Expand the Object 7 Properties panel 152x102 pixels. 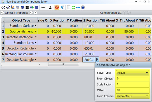(x=2, y=13)
